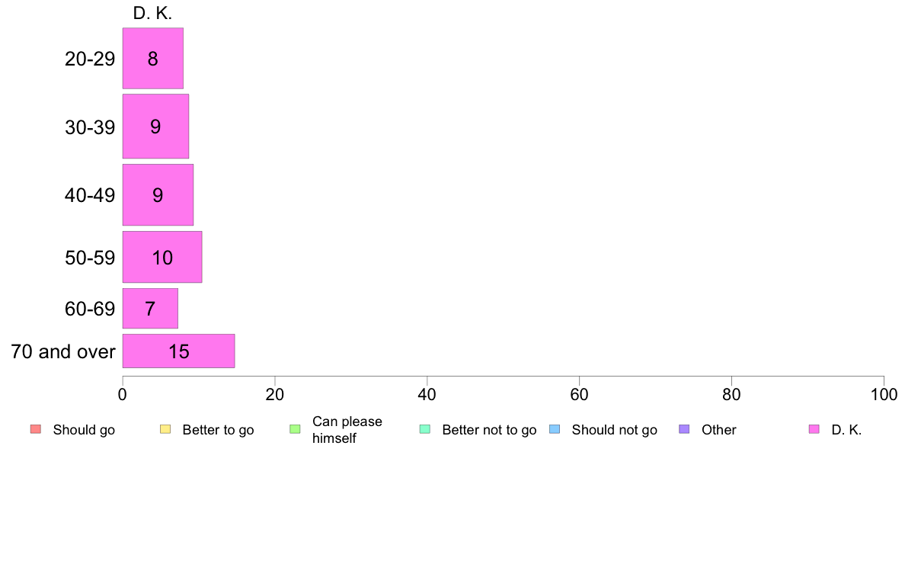Click the yellow Better to go legend swatch
This screenshot has height=561, width=905.
[x=165, y=429]
